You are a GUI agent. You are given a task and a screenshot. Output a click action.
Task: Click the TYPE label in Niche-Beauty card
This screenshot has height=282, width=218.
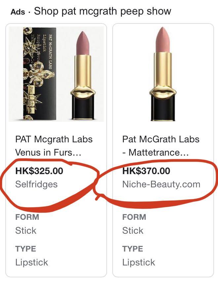[x=132, y=249]
